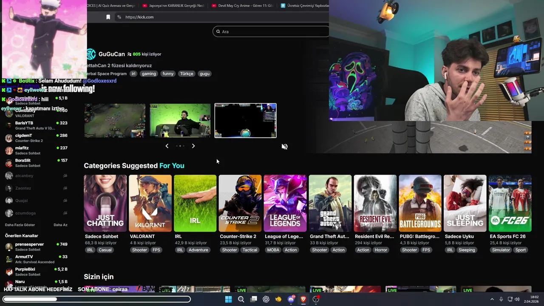The height and width of the screenshot is (306, 544).
Task: Open BoraSlit channel avatar in sidebar
Action: click(x=9, y=162)
